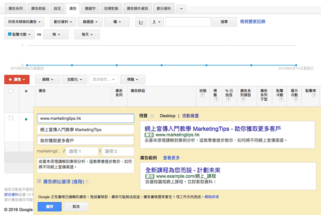Click the first chart data point for 2016年9月8日
The image size is (321, 215).
pyautogui.click(x=27, y=65)
